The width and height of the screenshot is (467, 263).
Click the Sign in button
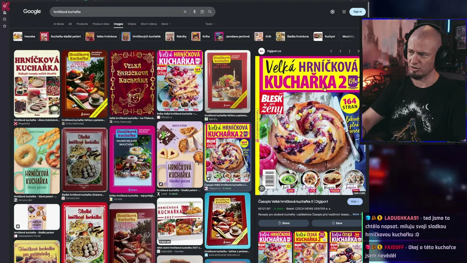(358, 12)
